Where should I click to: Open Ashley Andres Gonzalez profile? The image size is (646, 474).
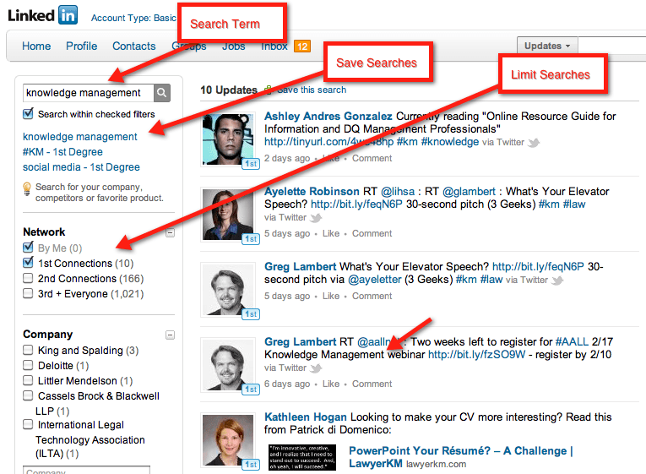tap(328, 117)
